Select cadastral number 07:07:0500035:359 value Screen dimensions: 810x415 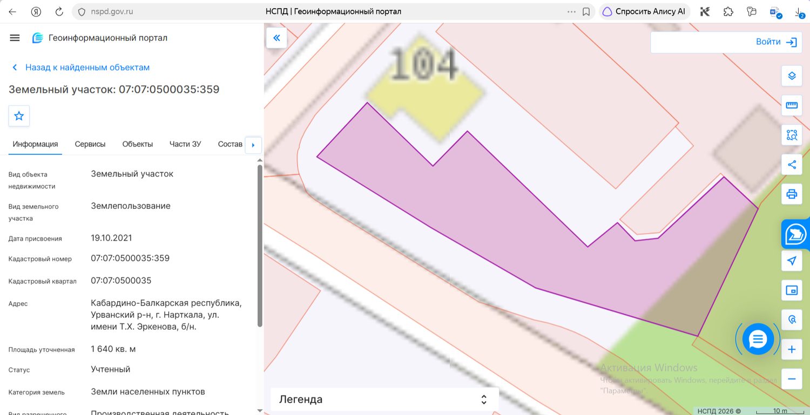pyautogui.click(x=130, y=258)
